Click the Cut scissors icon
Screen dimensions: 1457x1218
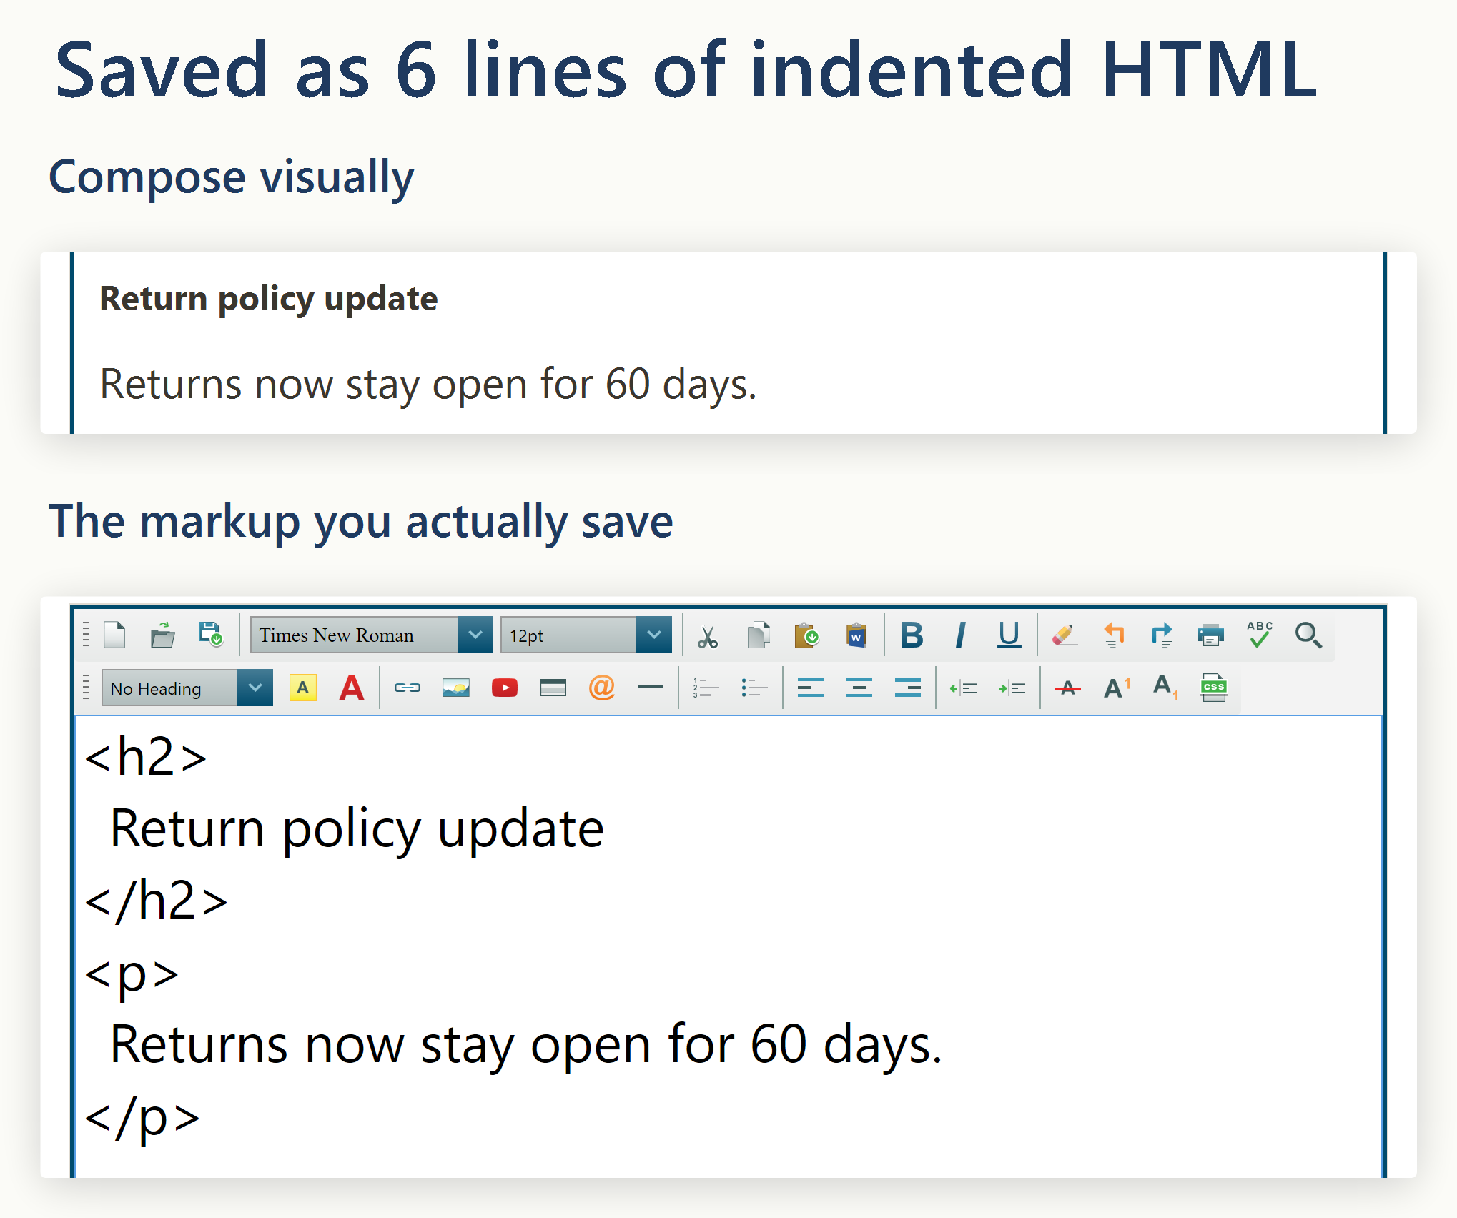[x=708, y=635]
